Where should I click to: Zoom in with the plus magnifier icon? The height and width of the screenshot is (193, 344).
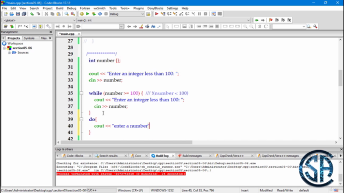(x=245, y=26)
